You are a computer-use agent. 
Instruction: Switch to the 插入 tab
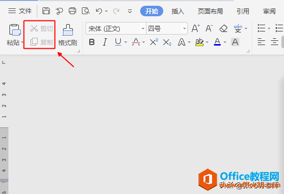click(177, 11)
